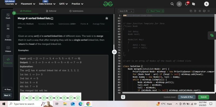Open the Java (1.8) language dropdown
216x107 pixels.
point(126,11)
